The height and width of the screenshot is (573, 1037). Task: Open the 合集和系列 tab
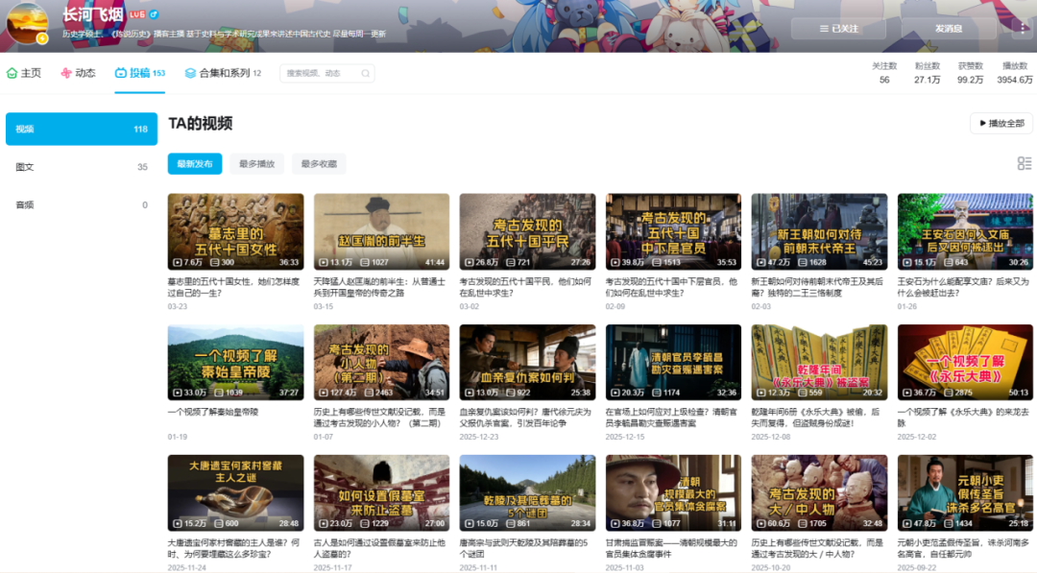pos(223,73)
